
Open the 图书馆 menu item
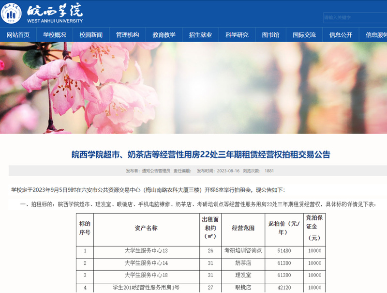270,35
